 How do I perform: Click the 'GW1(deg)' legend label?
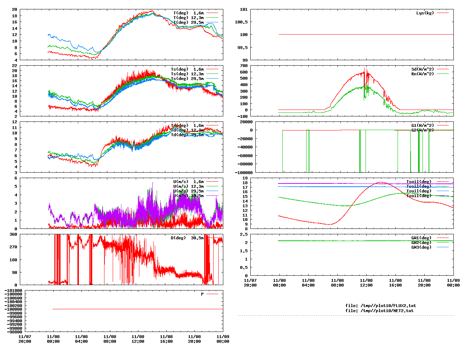point(421,238)
